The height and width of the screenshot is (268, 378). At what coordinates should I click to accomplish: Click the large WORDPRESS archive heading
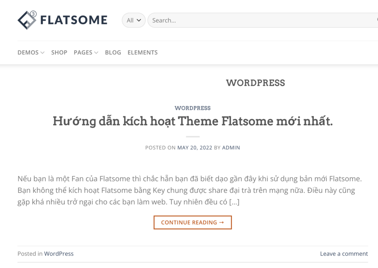255,83
